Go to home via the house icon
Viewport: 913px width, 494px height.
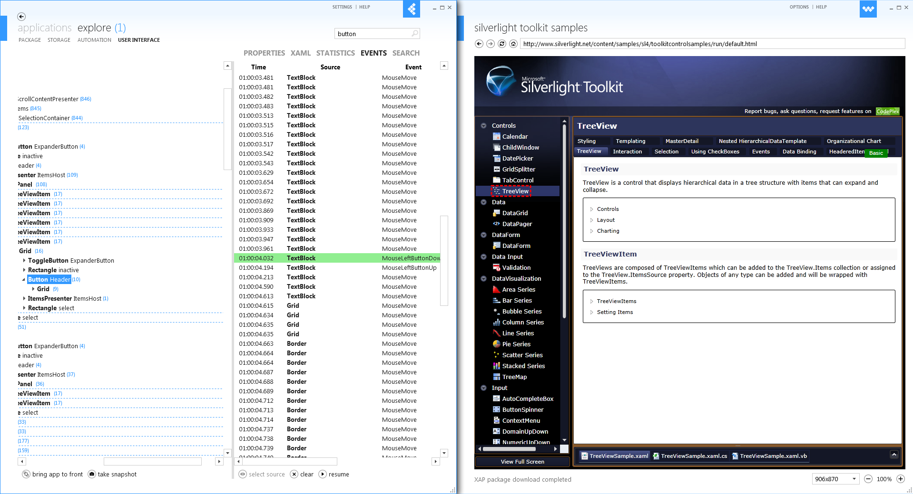click(x=513, y=44)
